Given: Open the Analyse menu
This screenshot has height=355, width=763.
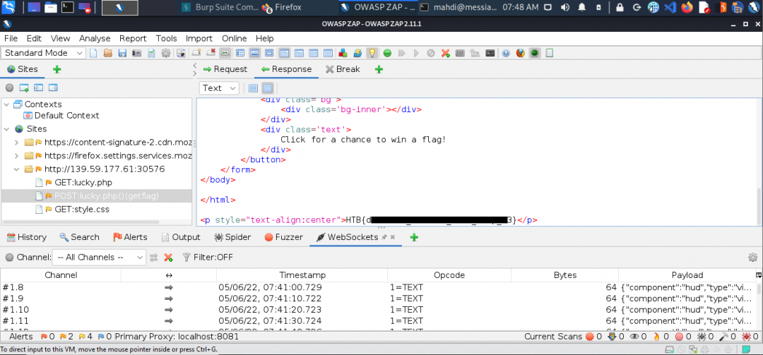Looking at the screenshot, I should [x=95, y=38].
